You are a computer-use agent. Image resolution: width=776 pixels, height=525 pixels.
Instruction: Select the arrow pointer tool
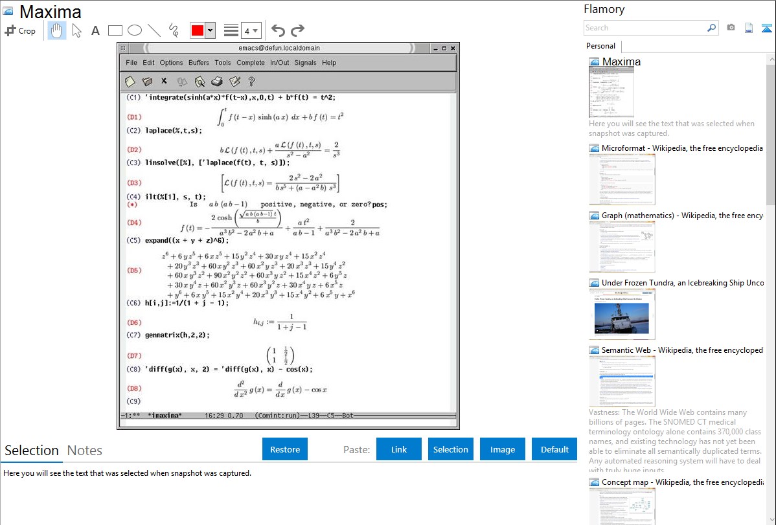[x=76, y=30]
